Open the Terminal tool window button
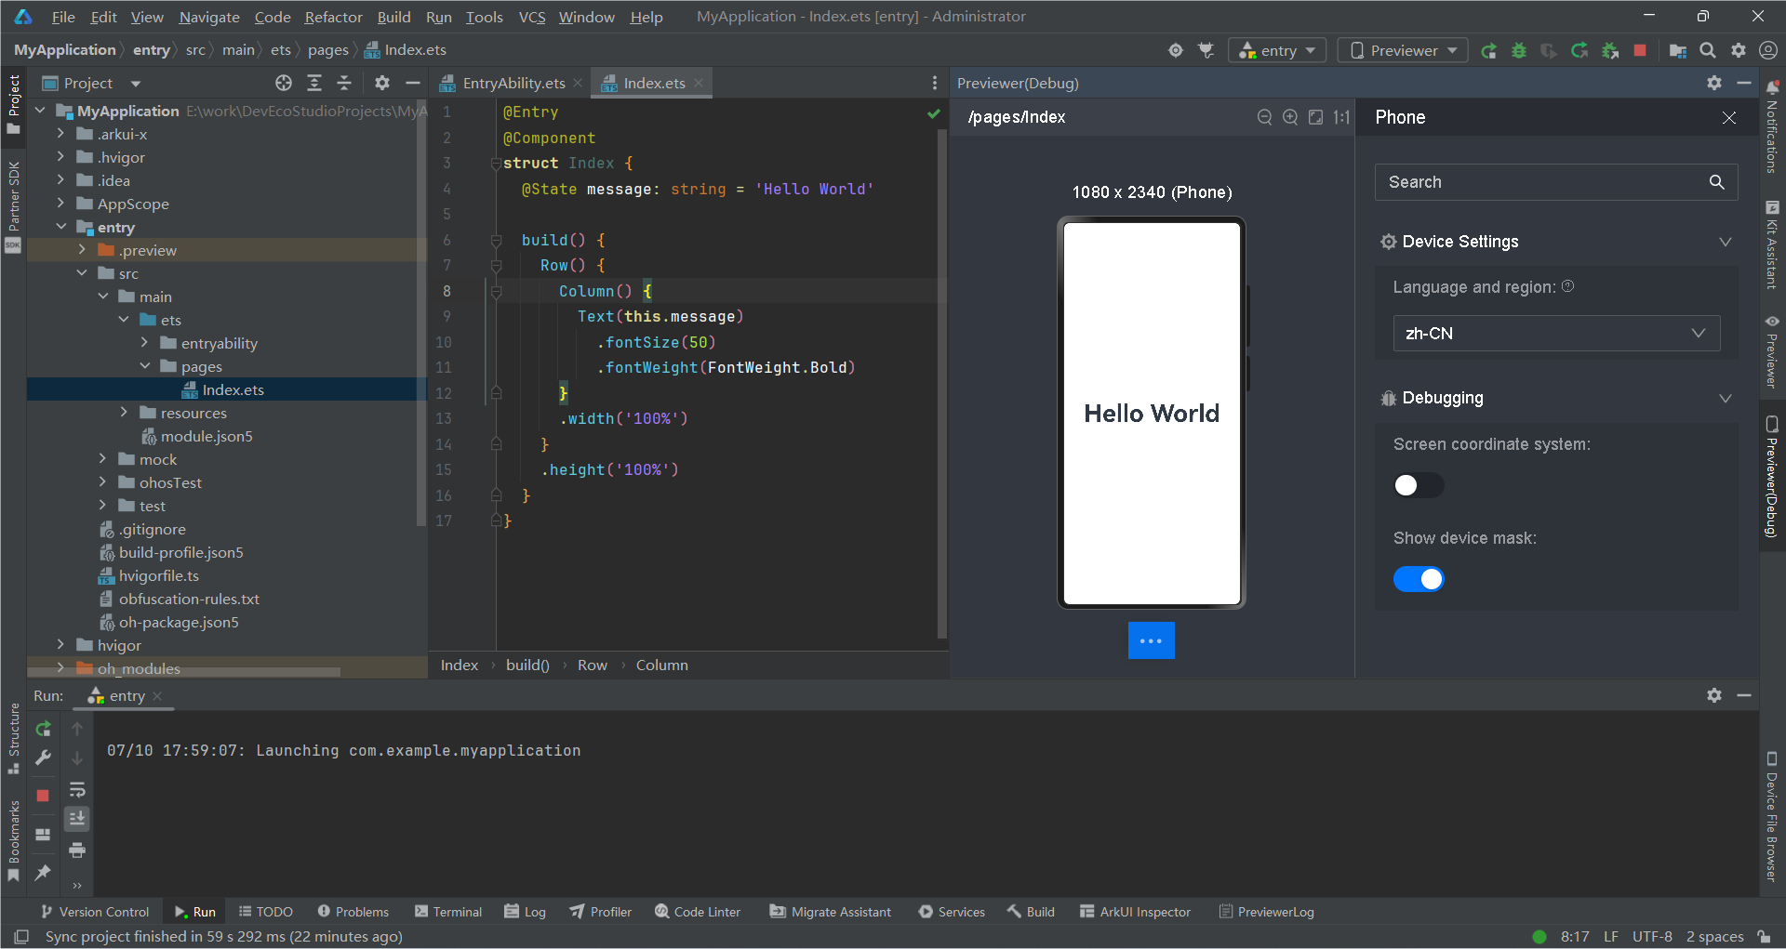This screenshot has height=949, width=1786. point(448,912)
